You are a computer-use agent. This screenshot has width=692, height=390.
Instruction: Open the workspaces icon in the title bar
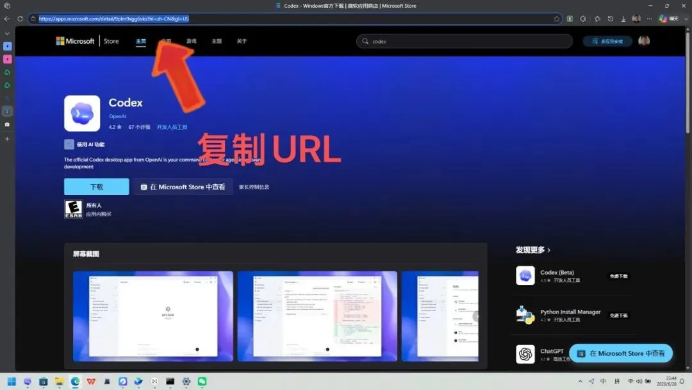tap(7, 6)
